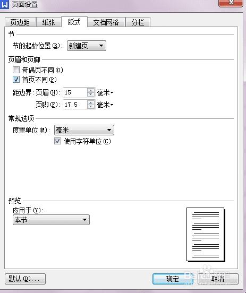Viewport: 246px width, 293px height.
Task: Decrease the 页脚 distance with down arrow
Action: click(x=91, y=107)
